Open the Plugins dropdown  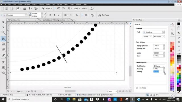coord(47,9)
